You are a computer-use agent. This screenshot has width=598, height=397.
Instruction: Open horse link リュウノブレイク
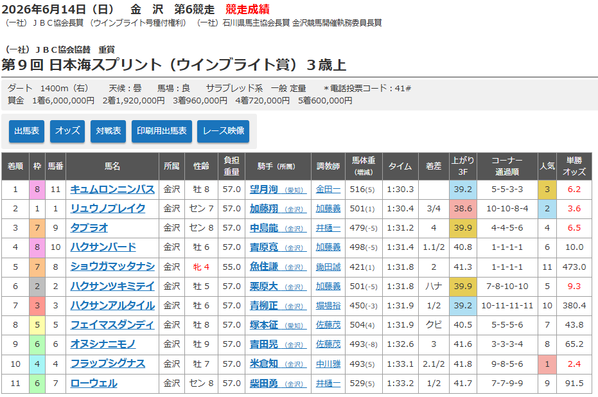point(108,209)
